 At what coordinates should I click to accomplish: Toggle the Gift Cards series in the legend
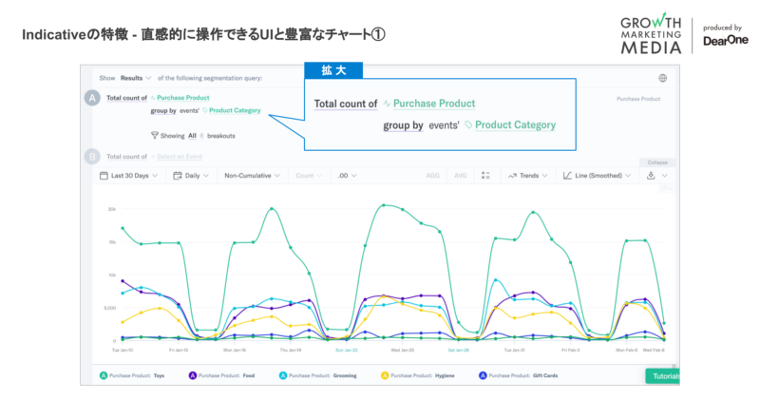tap(518, 376)
